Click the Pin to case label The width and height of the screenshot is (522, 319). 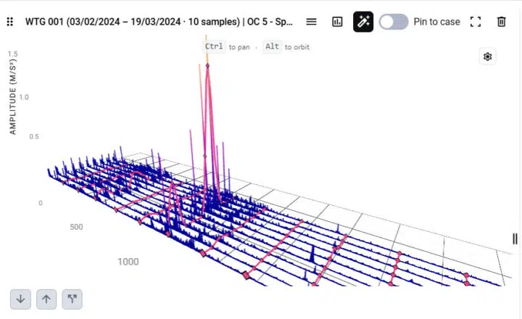click(436, 22)
